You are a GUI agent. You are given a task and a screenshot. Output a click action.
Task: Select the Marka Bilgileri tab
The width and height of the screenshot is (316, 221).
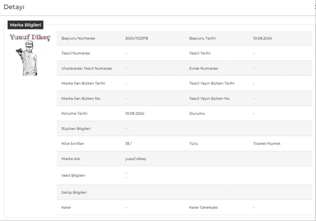pyautogui.click(x=25, y=25)
